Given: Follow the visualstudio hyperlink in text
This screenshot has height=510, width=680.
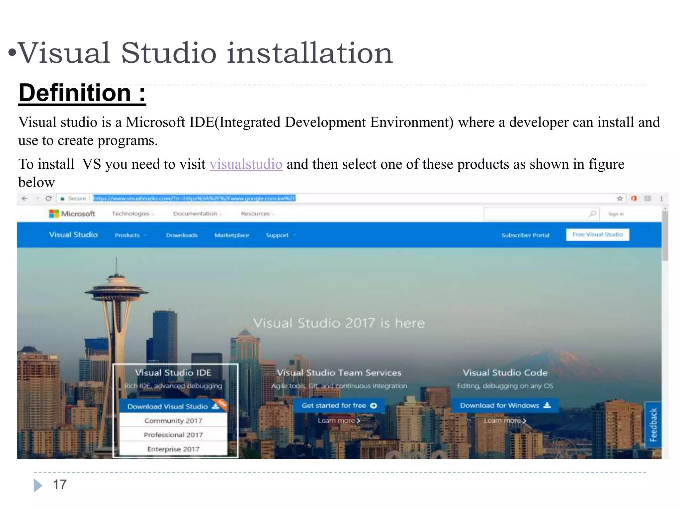Looking at the screenshot, I should pos(246,164).
